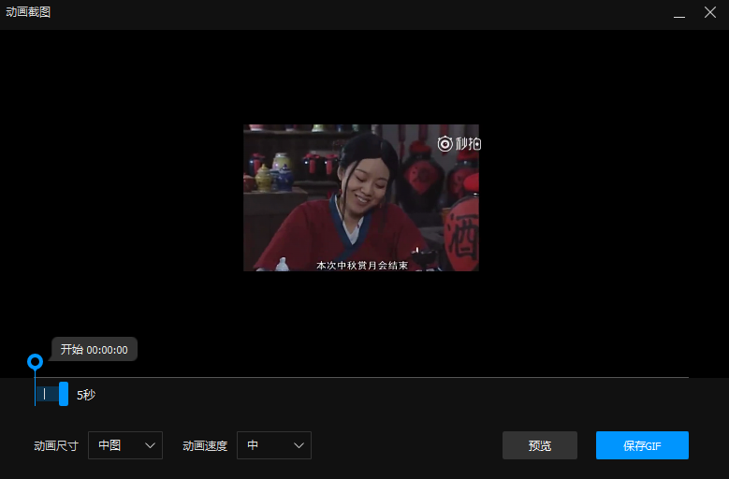Click the 动画截图 window title
729x479 pixels.
tap(28, 12)
